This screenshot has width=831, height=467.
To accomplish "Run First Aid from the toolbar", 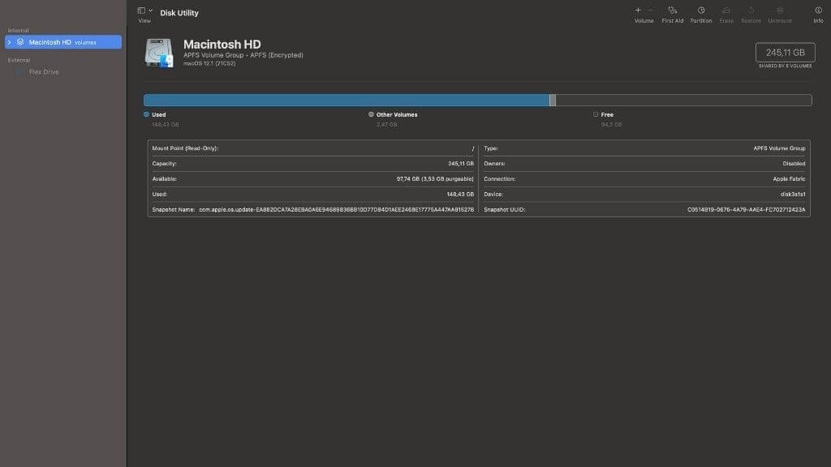I will pos(672,11).
